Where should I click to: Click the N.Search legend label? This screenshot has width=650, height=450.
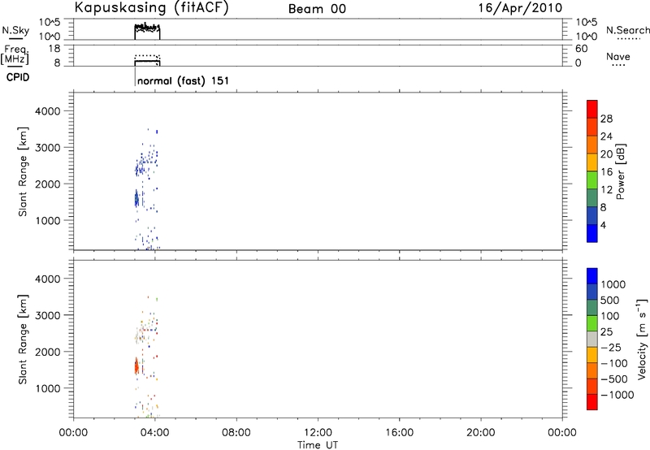627,30
